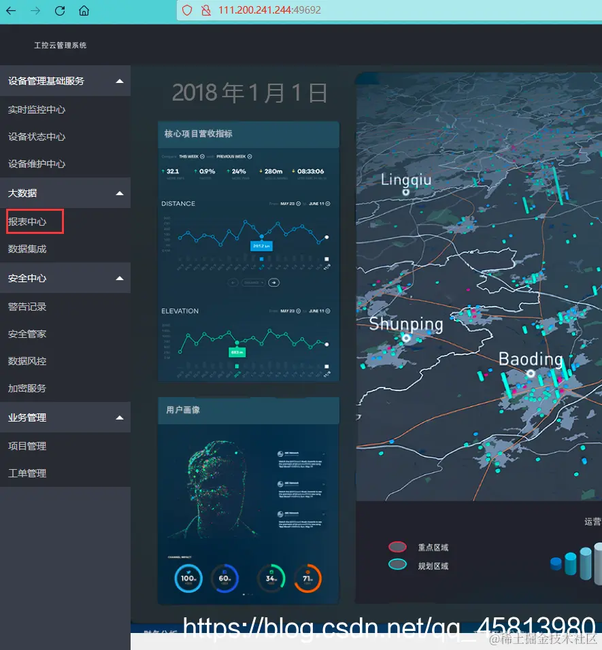Click the shield icon in the address bar
The image size is (602, 650).
186,10
